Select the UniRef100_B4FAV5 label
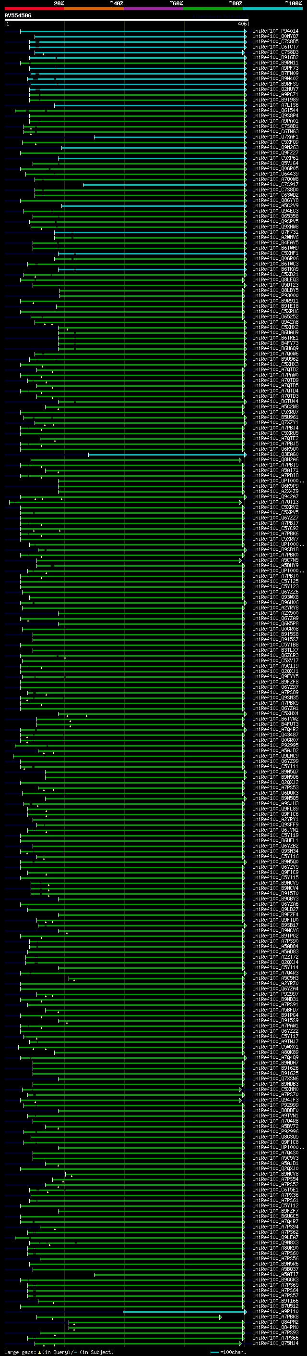The width and height of the screenshot is (307, 1356). coord(275,242)
